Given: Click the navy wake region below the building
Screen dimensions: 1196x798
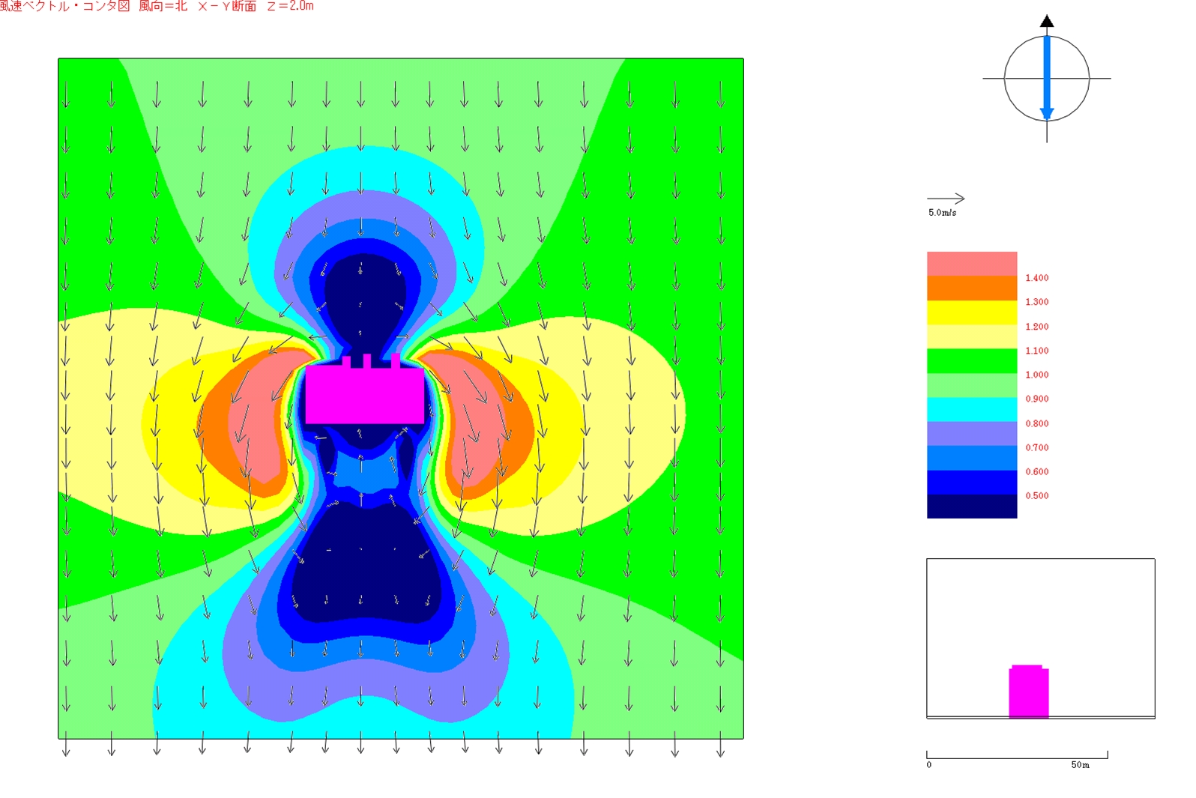Looking at the screenshot, I should (363, 569).
